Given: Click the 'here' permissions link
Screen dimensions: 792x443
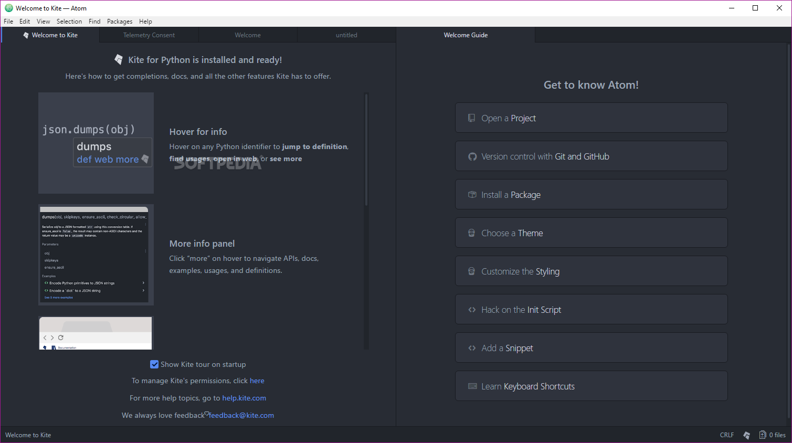Looking at the screenshot, I should 257,381.
